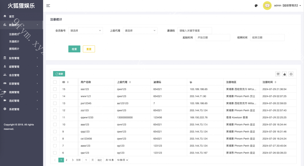
Task: Check the row for user zzz123
Action: tap(55, 110)
